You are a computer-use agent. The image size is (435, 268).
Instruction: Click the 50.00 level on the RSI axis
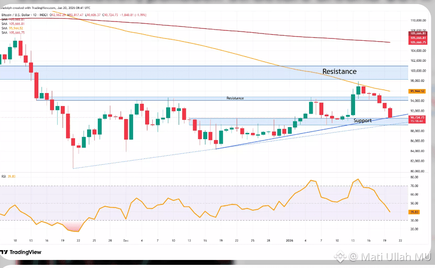(414, 203)
